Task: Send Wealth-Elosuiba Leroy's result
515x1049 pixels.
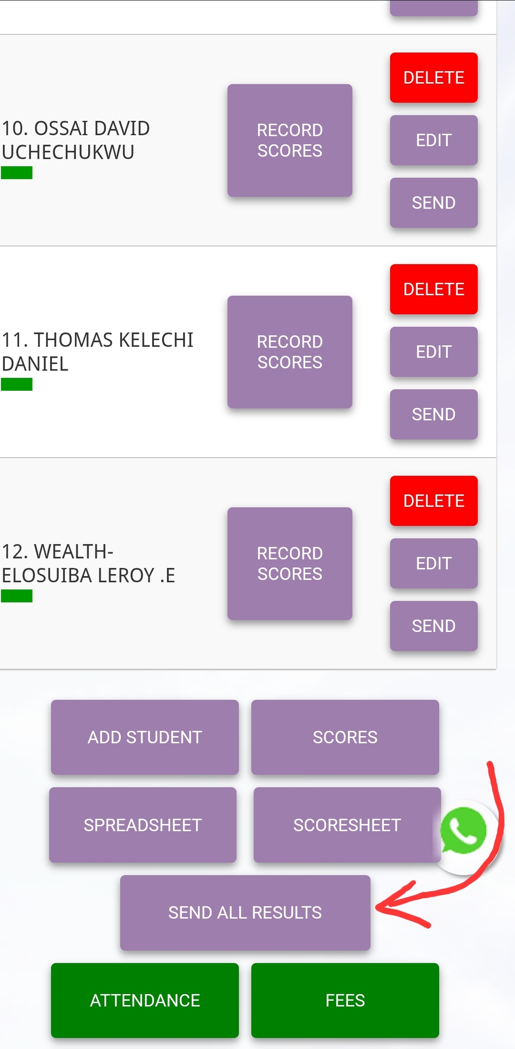Action: [433, 626]
